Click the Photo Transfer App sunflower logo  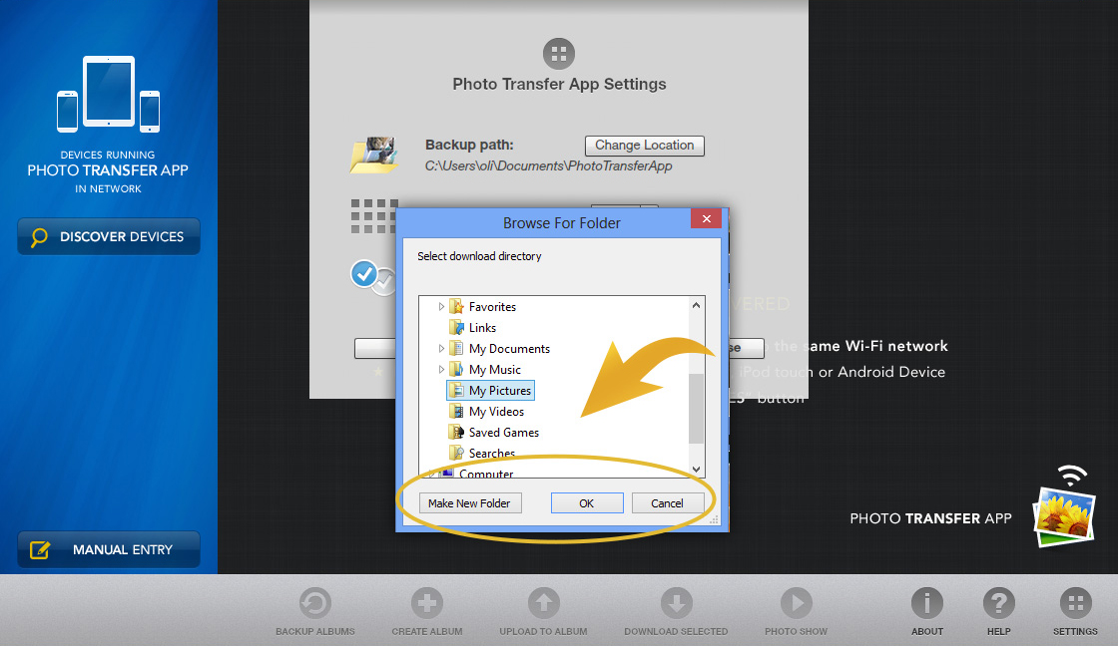coord(1064,517)
